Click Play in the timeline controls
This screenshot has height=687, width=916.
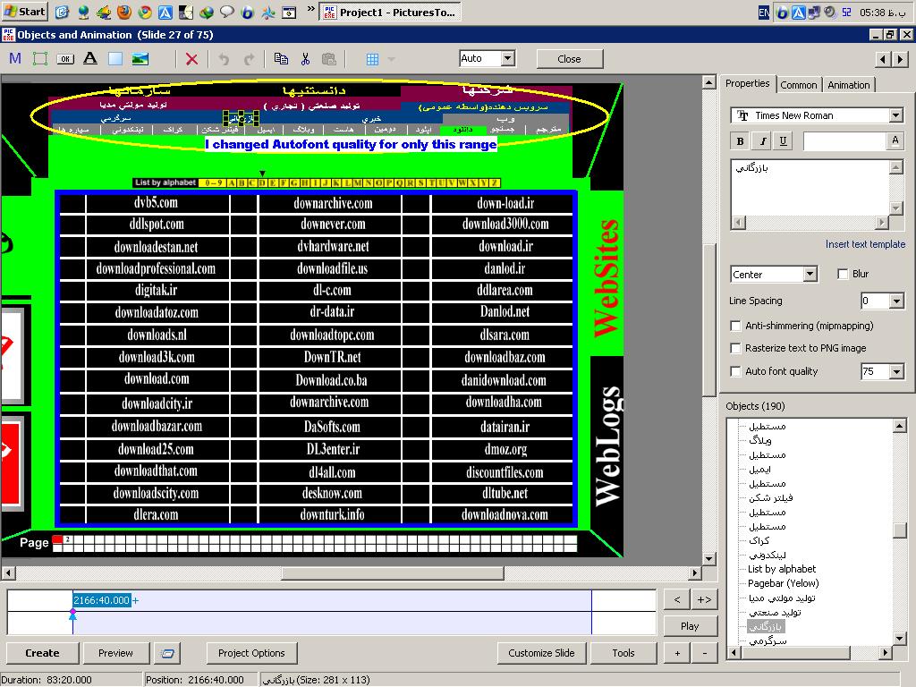(690, 626)
